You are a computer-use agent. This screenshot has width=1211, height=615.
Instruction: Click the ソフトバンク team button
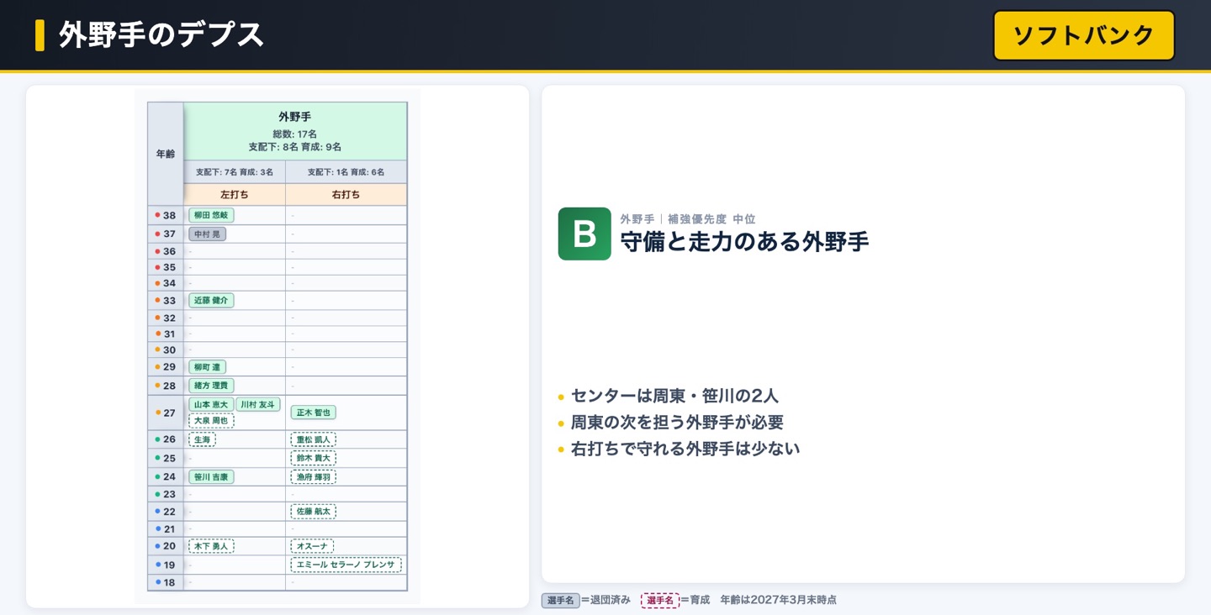tap(1083, 35)
